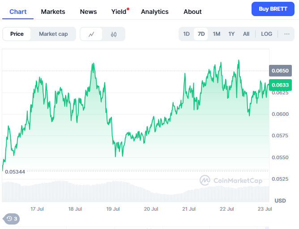Choose the 1M time range
Screen dimensions: 299x229
[216, 34]
